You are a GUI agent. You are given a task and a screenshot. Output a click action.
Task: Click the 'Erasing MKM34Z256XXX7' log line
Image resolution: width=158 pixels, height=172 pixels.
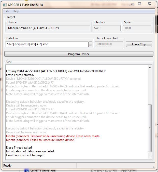[56, 71]
